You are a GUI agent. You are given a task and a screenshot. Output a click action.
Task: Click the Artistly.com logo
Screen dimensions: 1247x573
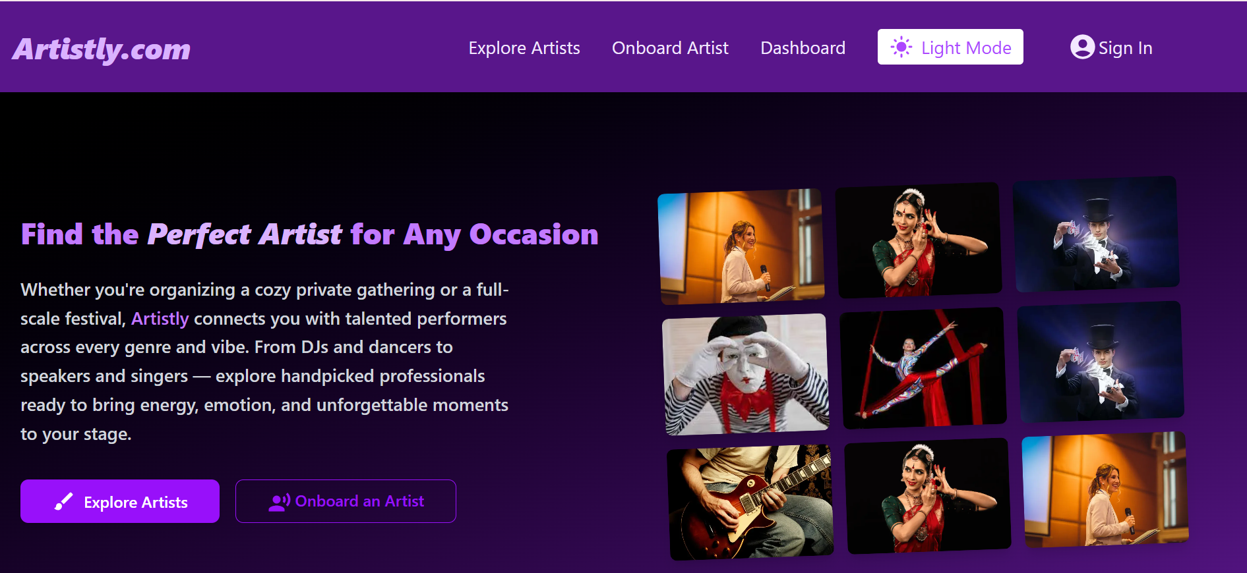102,49
